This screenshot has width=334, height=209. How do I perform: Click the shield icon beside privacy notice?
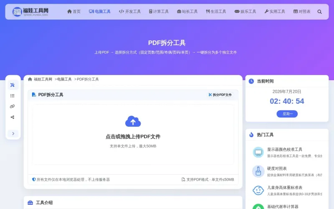tap(34, 179)
